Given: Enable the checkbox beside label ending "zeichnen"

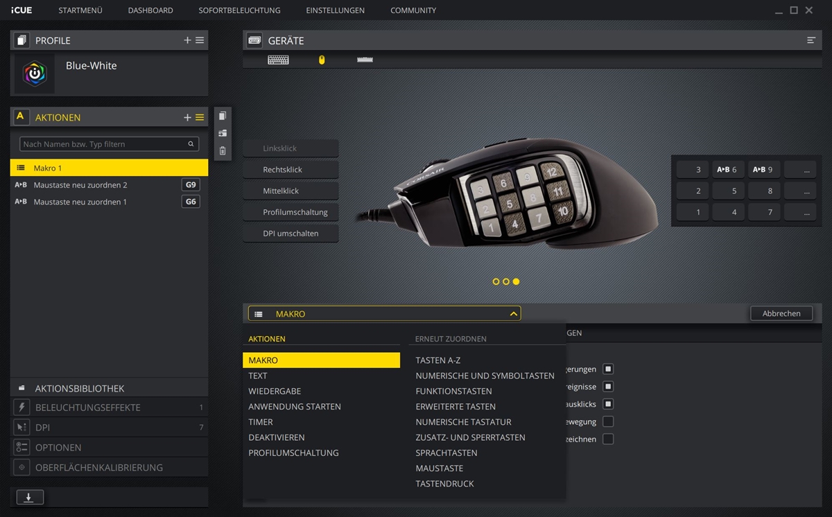Looking at the screenshot, I should (x=608, y=439).
